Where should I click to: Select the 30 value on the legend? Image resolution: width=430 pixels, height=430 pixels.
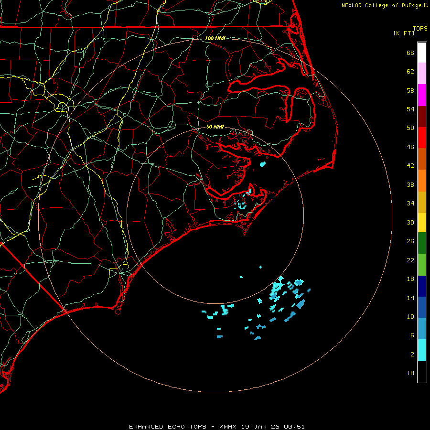coord(410,222)
